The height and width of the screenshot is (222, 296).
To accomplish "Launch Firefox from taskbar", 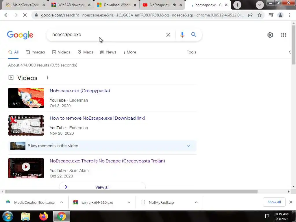I will (x=44, y=216).
